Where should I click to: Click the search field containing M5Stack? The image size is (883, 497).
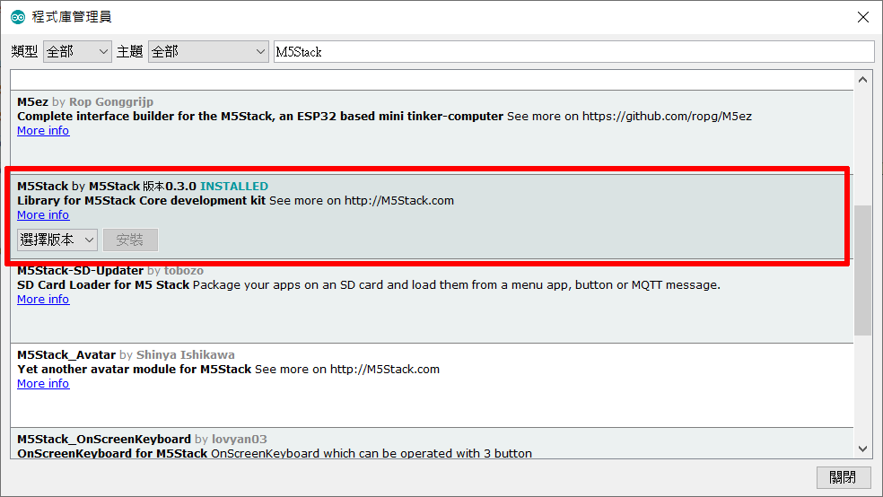(x=573, y=52)
